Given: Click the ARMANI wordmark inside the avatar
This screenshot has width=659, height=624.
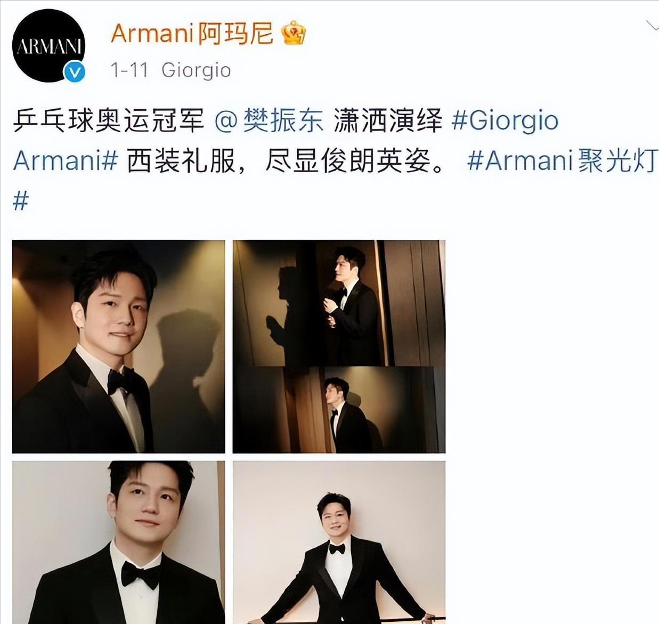Looking at the screenshot, I should [48, 47].
